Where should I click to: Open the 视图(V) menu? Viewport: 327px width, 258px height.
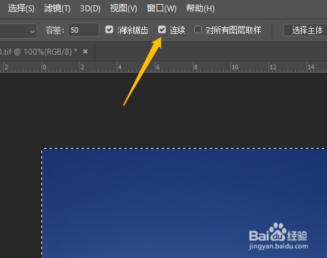pos(123,9)
